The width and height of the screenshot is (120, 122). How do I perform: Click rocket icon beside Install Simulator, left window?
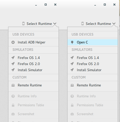[13, 70]
